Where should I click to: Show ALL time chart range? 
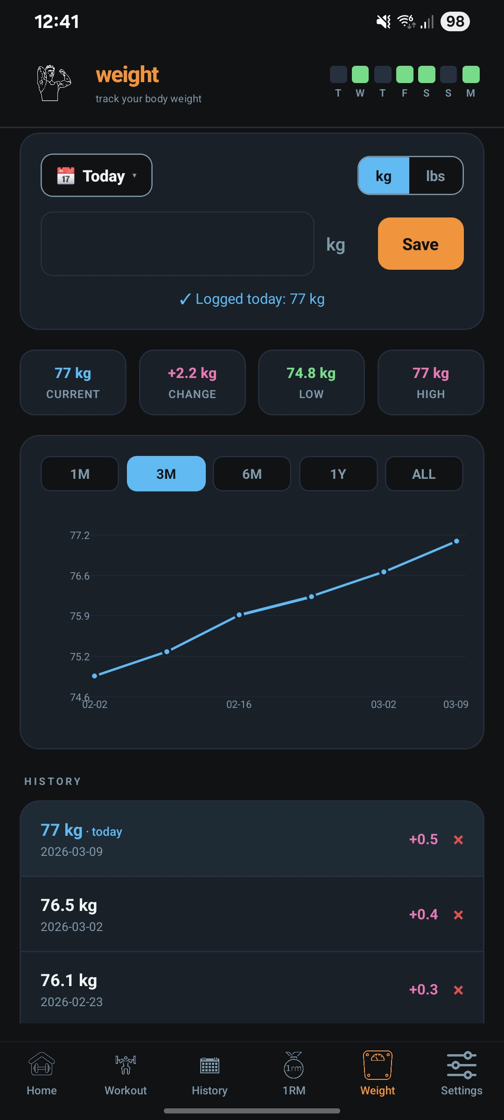coord(424,474)
